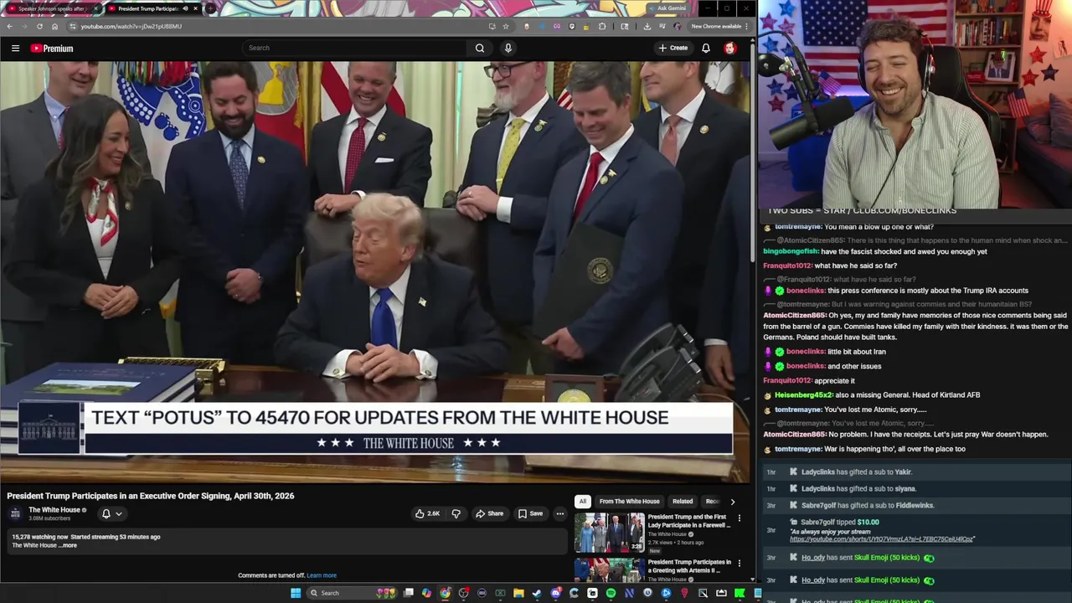Click AtomicCitizen865 No problem message

click(905, 435)
